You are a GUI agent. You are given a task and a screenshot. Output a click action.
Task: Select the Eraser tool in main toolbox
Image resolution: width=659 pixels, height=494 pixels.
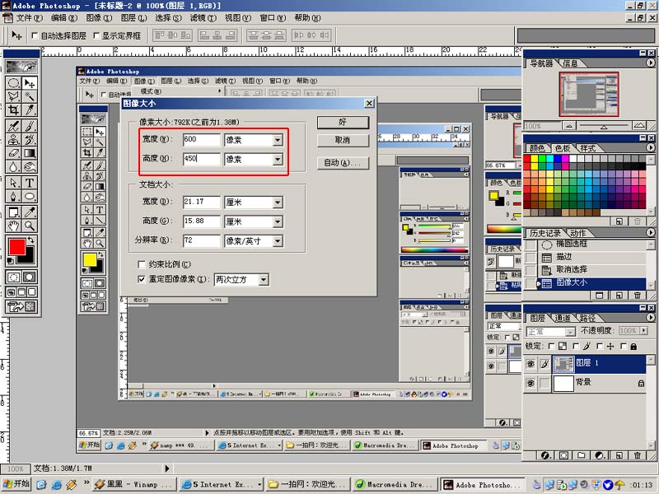(x=14, y=153)
